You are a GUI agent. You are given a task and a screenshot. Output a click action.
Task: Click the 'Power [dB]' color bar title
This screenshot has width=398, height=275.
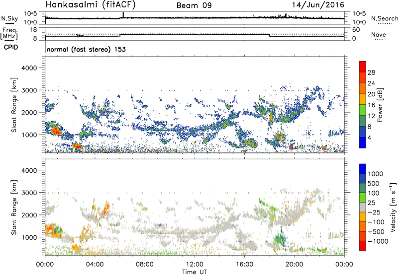(380, 105)
